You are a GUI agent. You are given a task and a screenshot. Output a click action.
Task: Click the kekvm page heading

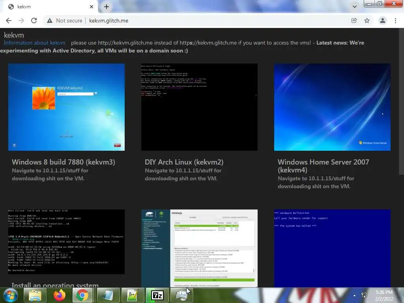click(14, 35)
